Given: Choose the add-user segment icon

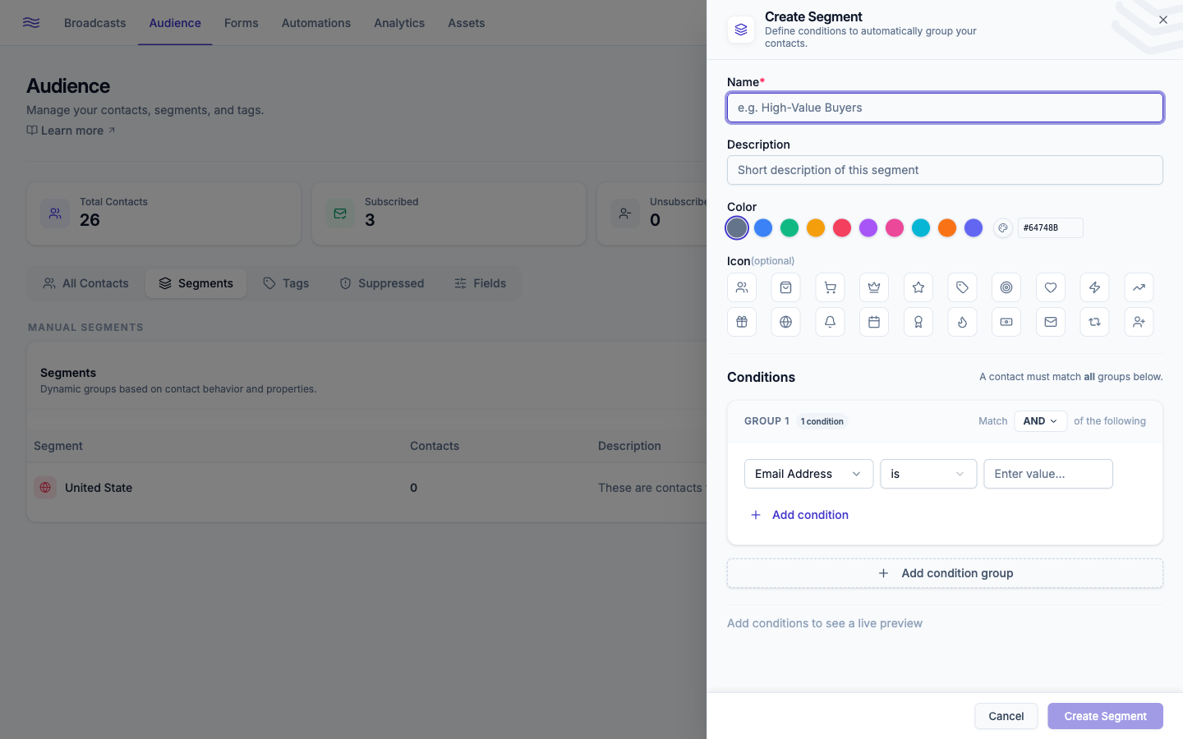Looking at the screenshot, I should point(1139,322).
